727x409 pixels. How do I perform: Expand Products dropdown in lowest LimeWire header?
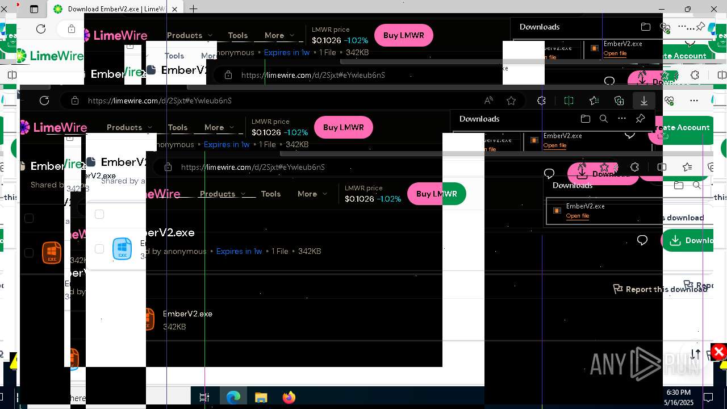pos(223,194)
